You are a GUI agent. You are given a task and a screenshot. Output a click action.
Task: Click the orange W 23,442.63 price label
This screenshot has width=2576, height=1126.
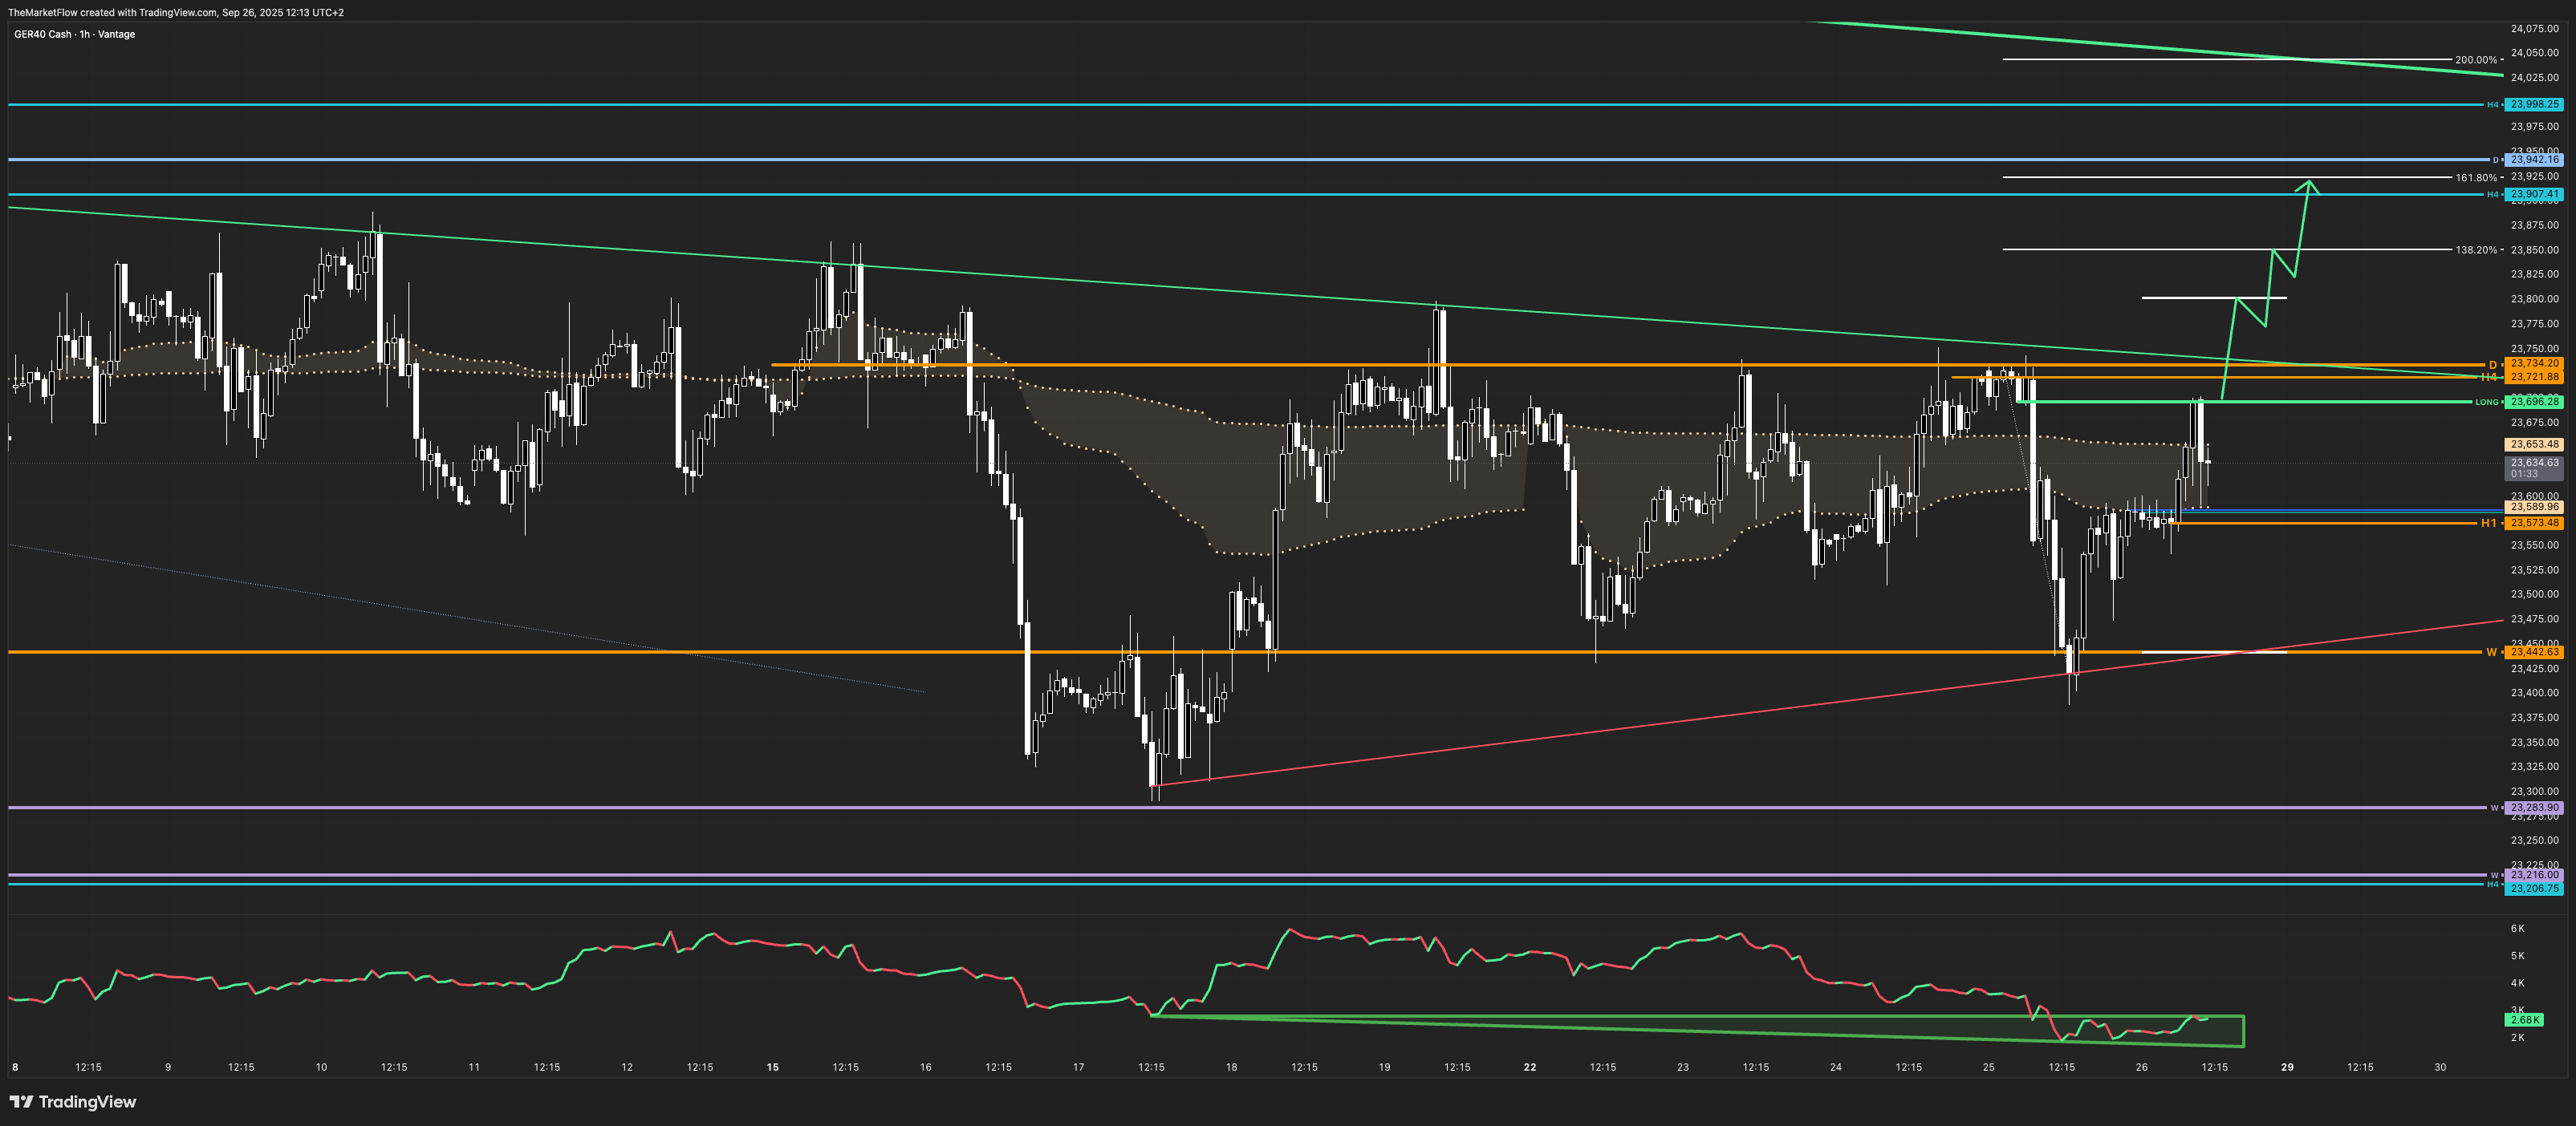point(2533,651)
